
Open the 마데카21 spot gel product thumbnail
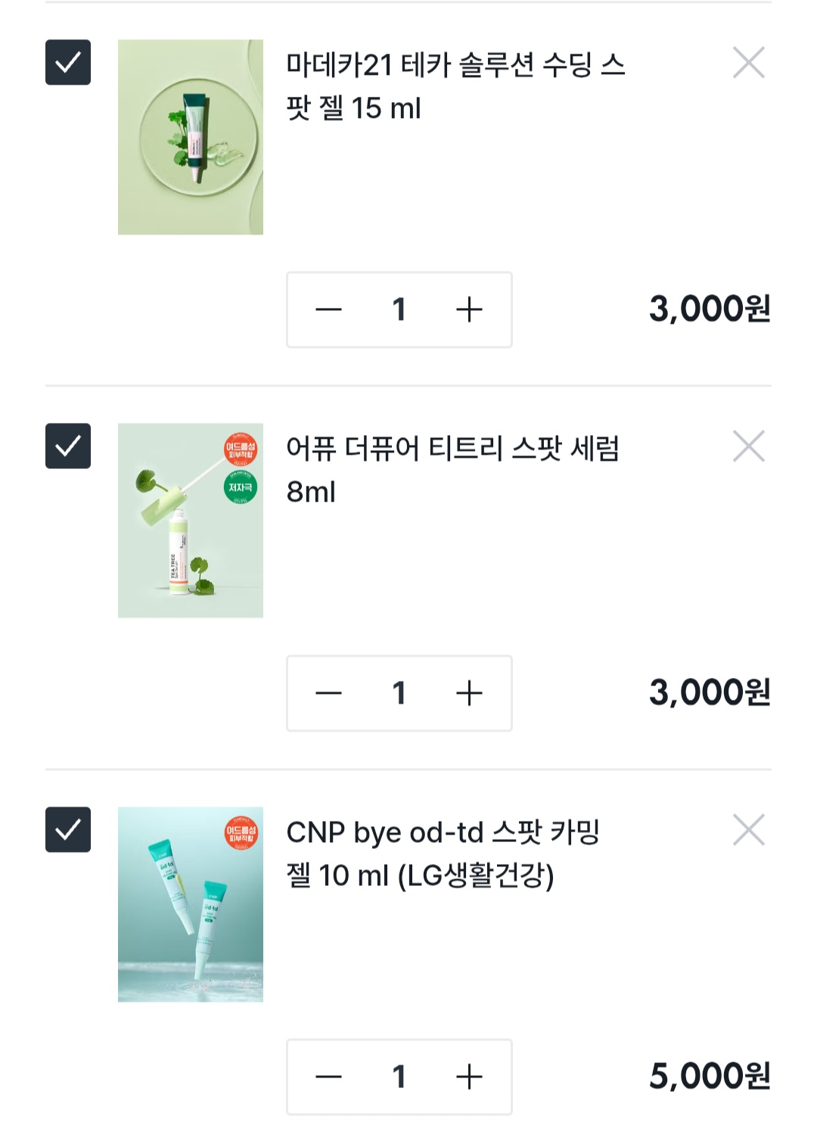[191, 137]
